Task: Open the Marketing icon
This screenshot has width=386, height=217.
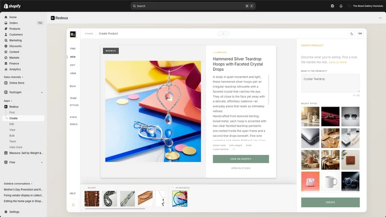Action: (x=6, y=41)
